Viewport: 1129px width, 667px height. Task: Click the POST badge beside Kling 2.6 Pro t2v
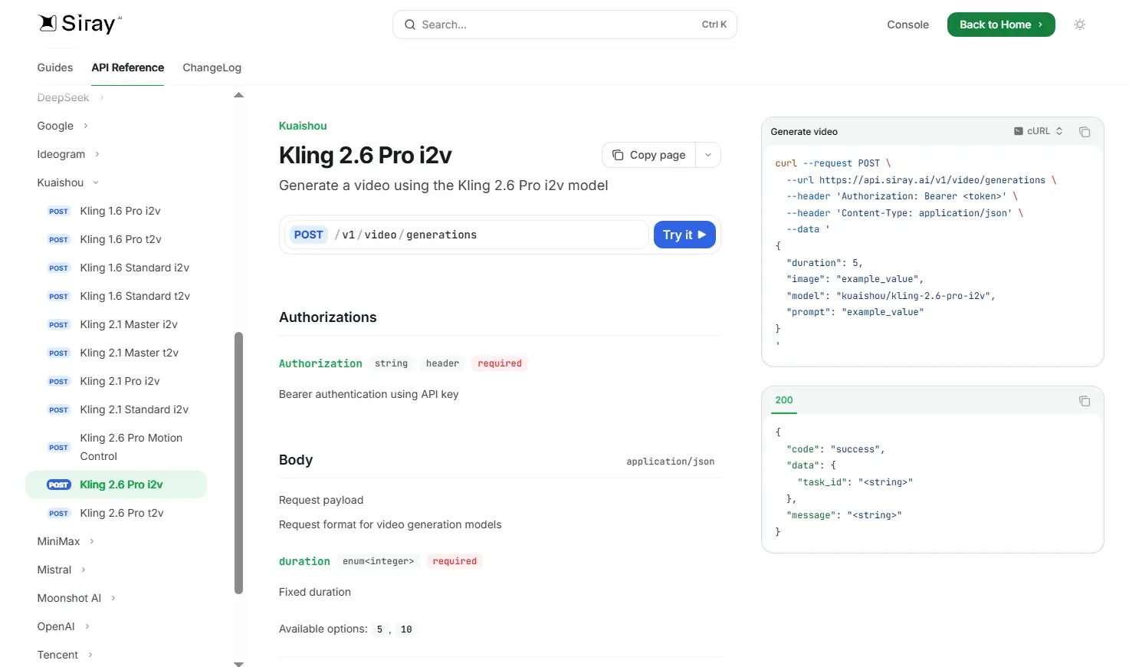(58, 513)
